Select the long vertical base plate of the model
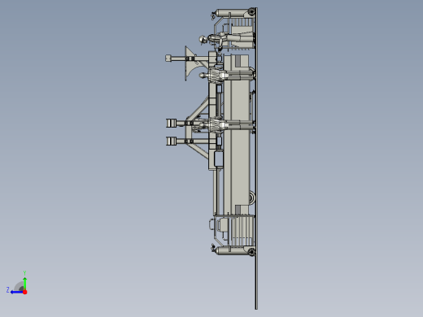423x317 pixels. (256, 158)
